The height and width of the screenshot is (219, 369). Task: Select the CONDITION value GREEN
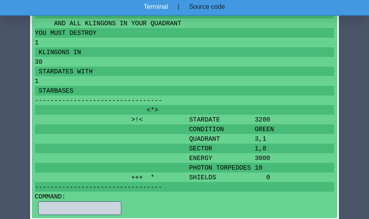click(264, 129)
